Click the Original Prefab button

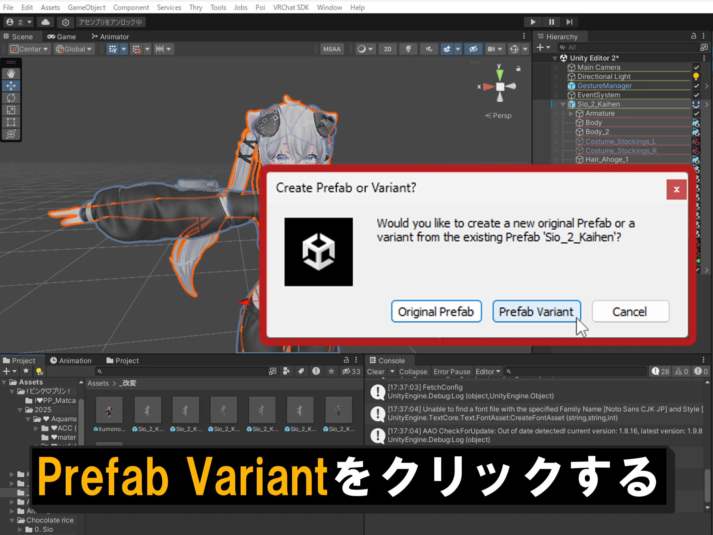tap(436, 311)
